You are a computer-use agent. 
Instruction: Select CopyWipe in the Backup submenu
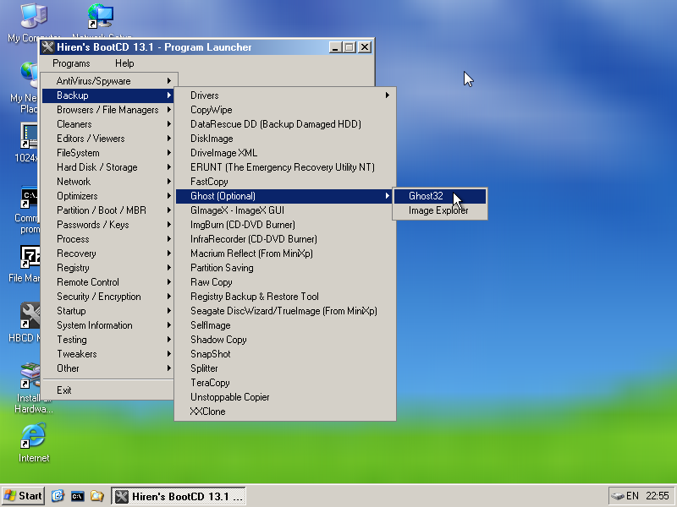point(285,110)
